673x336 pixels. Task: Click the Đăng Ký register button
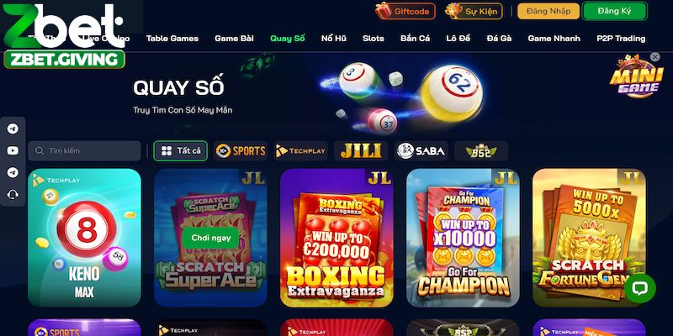[614, 11]
